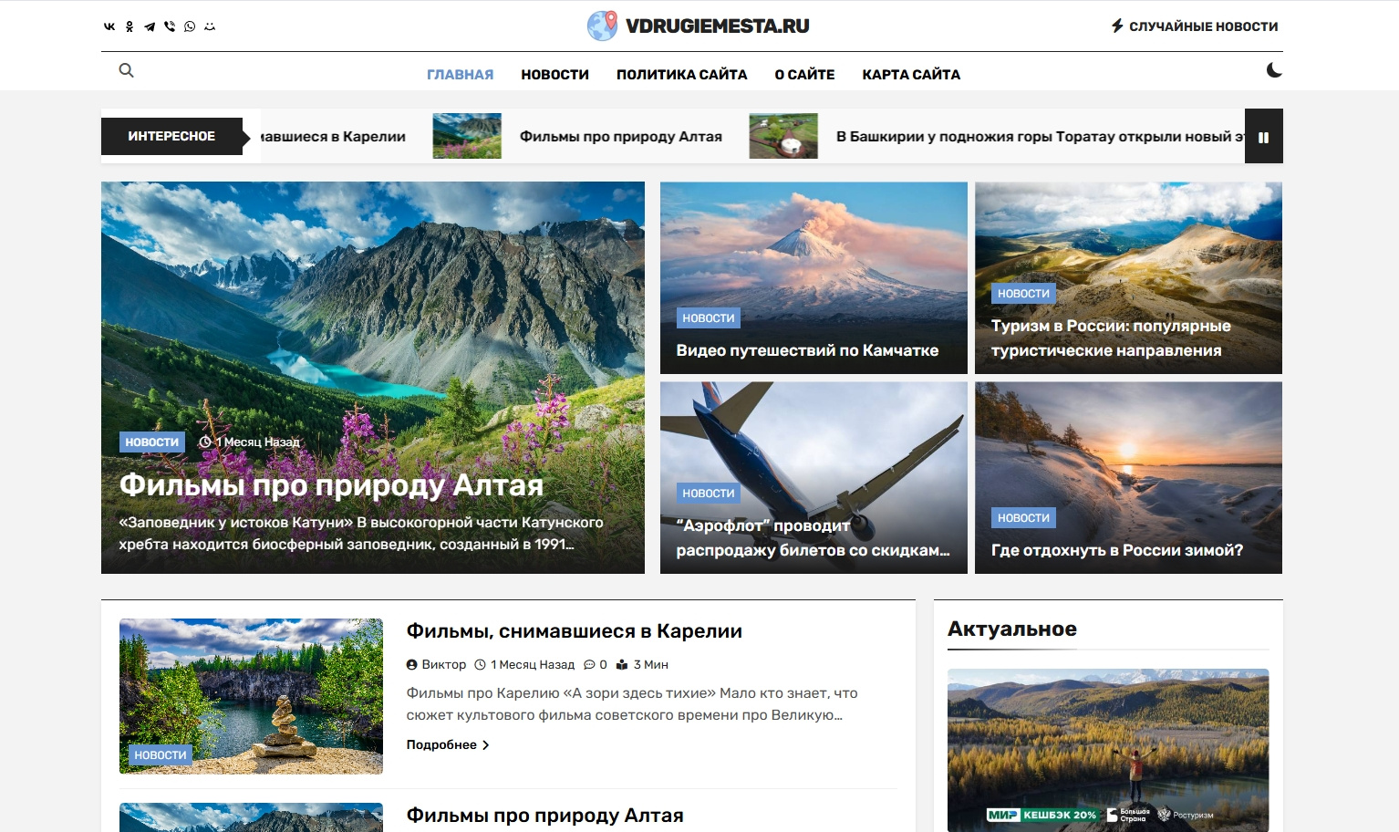
Task: Open the О сайте menu item
Action: (804, 75)
